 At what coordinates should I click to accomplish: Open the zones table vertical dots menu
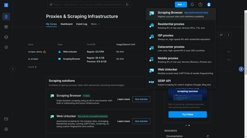coord(228,35)
